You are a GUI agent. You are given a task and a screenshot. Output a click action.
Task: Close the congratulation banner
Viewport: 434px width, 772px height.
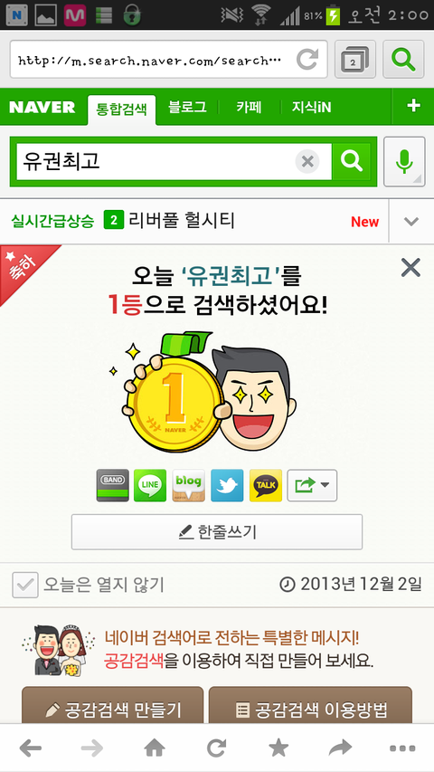coord(410,268)
